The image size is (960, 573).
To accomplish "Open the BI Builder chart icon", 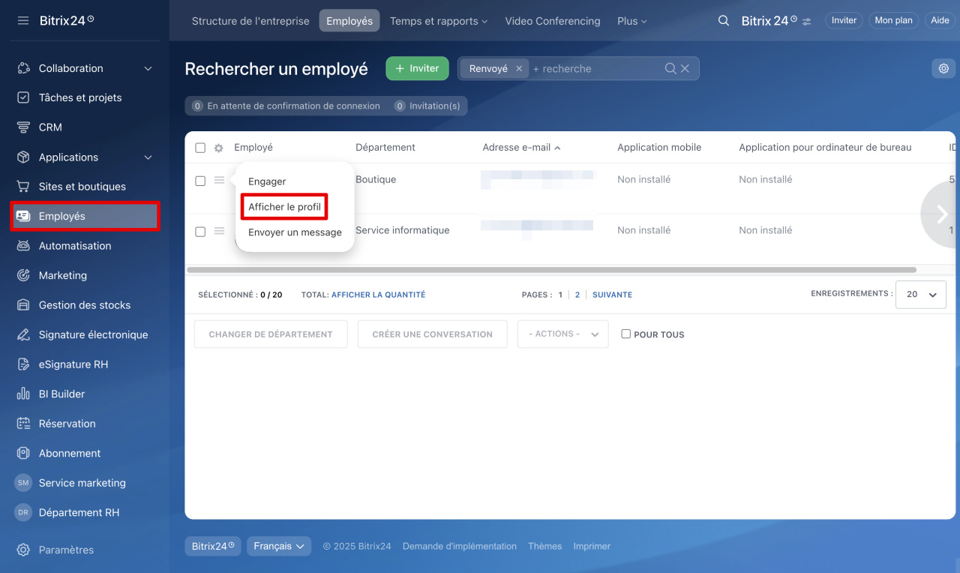I will [23, 394].
